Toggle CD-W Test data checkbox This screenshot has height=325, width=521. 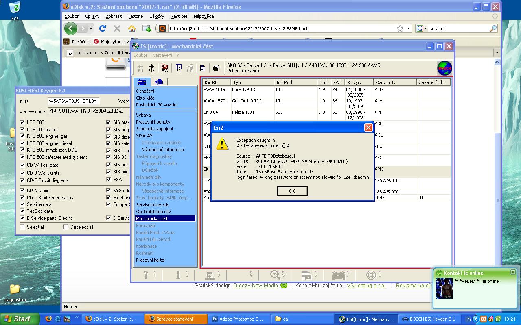click(x=22, y=165)
